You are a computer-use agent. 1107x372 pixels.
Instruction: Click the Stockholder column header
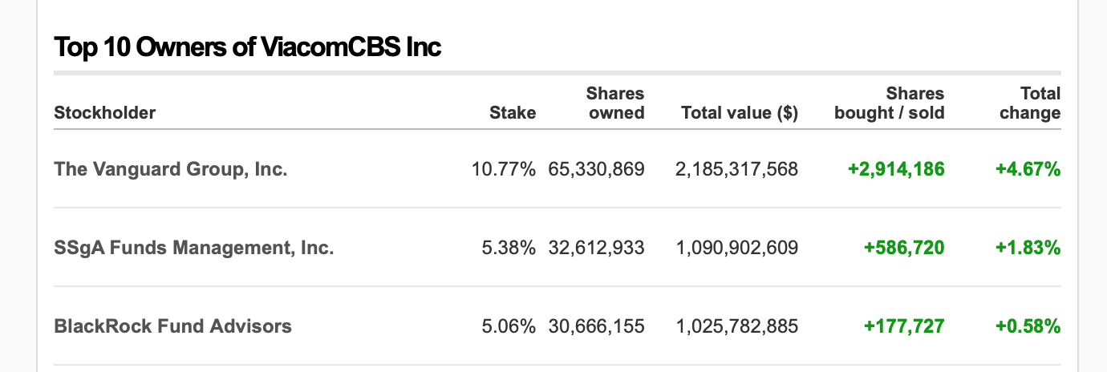[104, 113]
